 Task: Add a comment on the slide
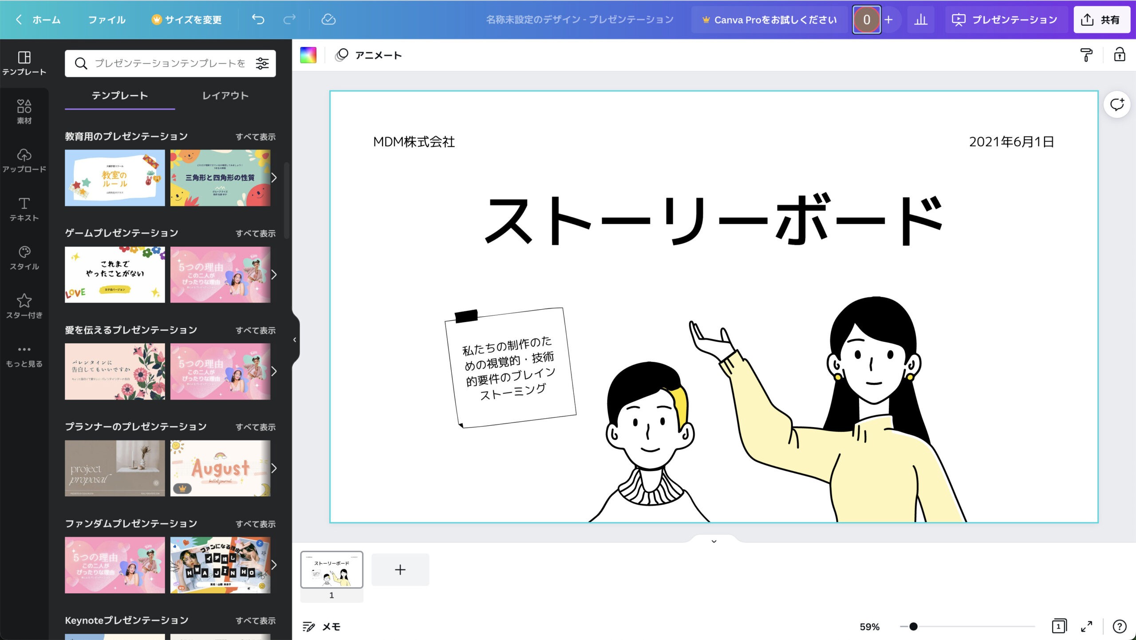point(1117,105)
